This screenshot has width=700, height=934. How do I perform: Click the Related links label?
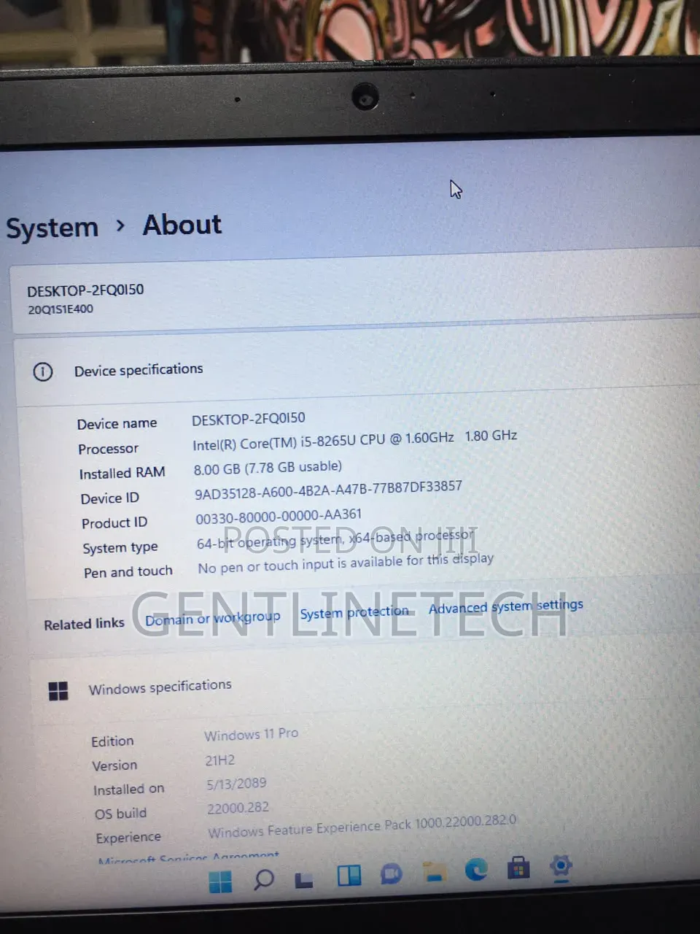(x=84, y=625)
